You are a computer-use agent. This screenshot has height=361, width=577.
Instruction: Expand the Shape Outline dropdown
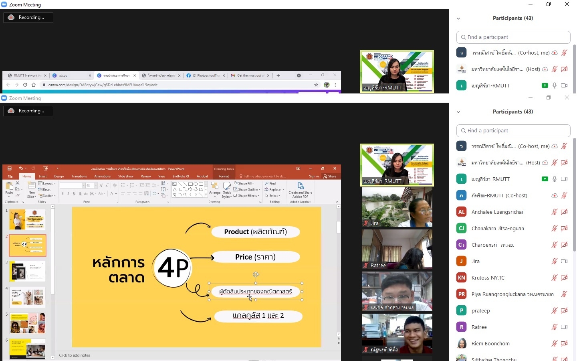(247, 189)
